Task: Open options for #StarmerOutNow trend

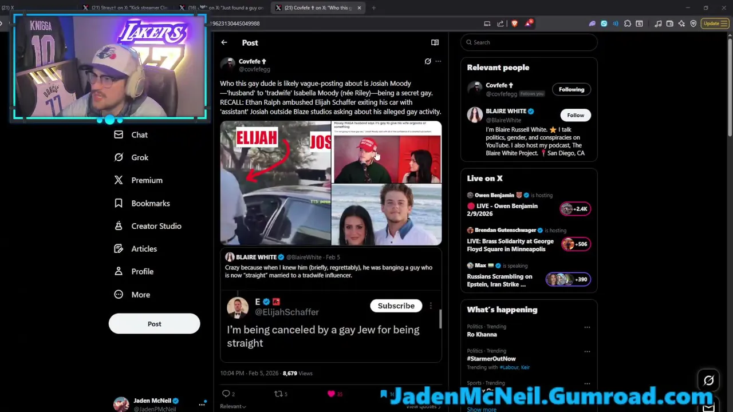Action: click(x=587, y=351)
